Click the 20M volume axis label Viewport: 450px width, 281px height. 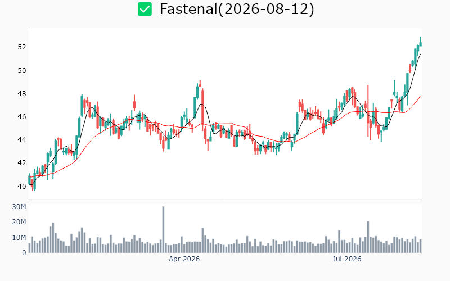click(x=19, y=222)
